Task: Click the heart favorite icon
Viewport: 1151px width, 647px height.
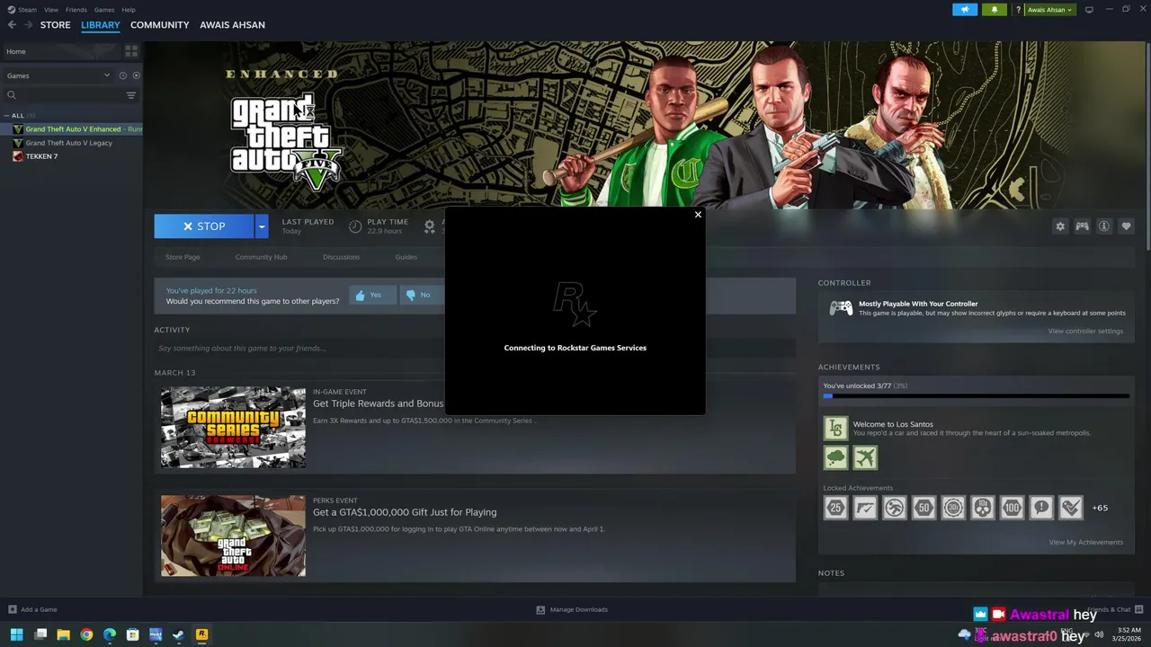Action: pos(1126,226)
